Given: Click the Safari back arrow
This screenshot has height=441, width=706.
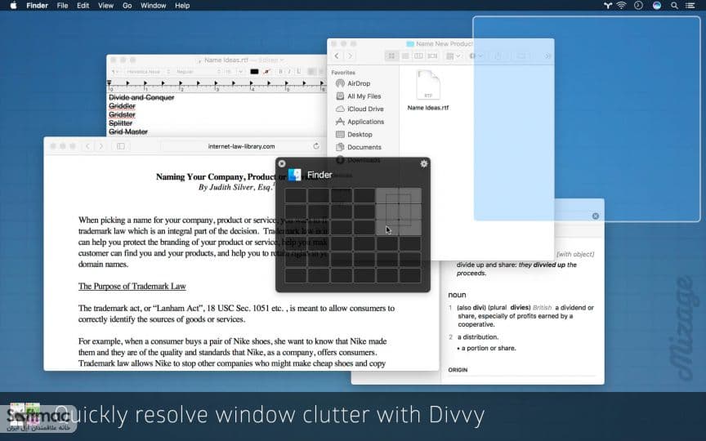Looking at the screenshot, I should coord(87,146).
